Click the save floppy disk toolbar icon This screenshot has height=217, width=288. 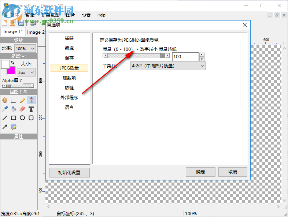pos(21,23)
